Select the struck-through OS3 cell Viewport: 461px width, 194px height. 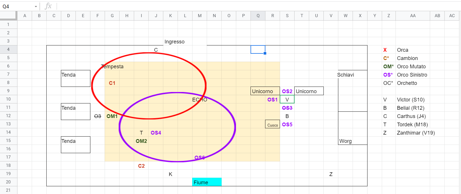[x=287, y=108]
